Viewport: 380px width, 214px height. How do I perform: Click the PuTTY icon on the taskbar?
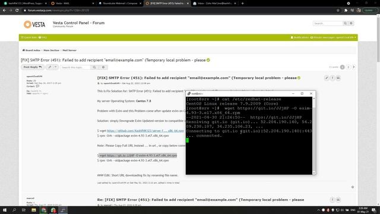point(63,210)
